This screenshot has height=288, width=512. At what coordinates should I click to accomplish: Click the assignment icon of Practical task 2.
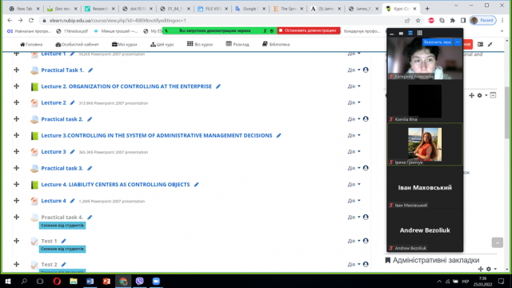click(x=34, y=119)
